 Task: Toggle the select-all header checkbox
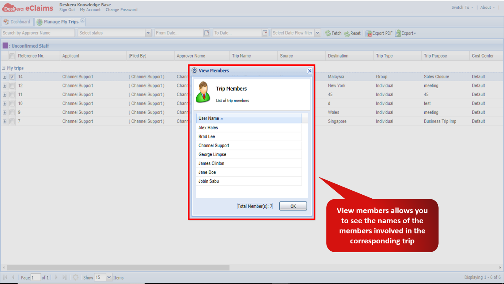12,56
